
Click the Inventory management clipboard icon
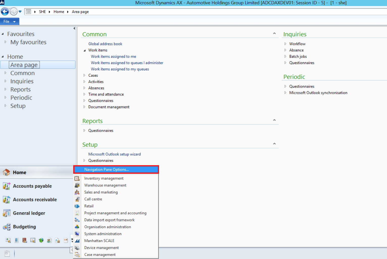point(77,178)
